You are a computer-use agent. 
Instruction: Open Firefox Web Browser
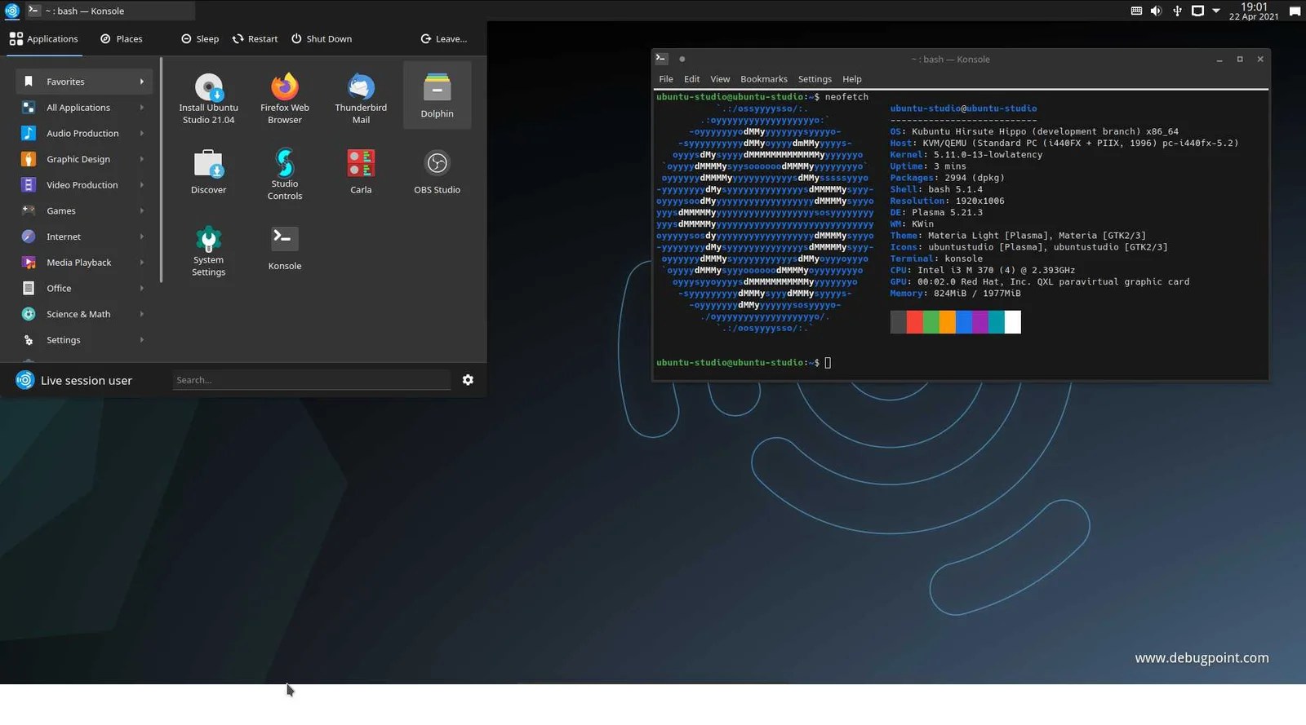pos(285,99)
